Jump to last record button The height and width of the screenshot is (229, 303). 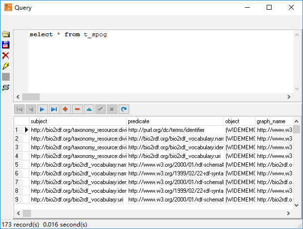coord(54,110)
